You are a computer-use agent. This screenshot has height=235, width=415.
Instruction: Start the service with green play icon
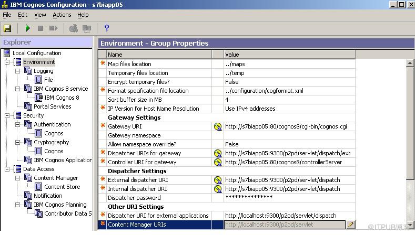[27, 28]
